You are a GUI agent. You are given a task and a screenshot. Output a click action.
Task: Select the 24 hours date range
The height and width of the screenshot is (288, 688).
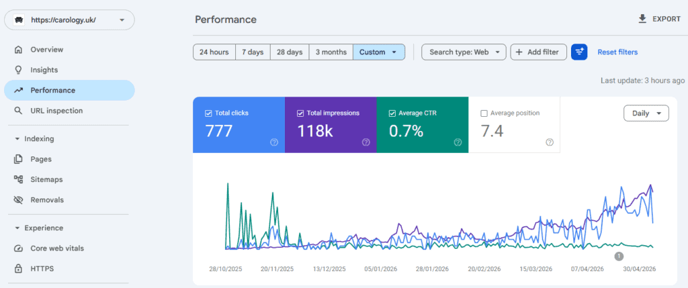(214, 52)
